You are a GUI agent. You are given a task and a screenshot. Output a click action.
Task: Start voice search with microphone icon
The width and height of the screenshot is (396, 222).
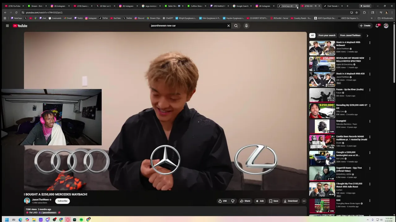[246, 26]
